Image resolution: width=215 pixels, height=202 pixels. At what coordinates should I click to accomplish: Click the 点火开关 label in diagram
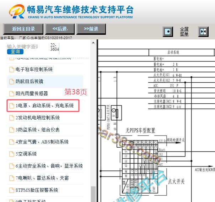[x=176, y=181]
